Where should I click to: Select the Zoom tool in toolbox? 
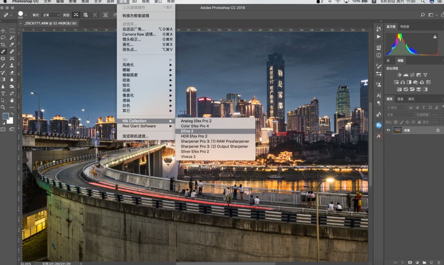(3, 107)
